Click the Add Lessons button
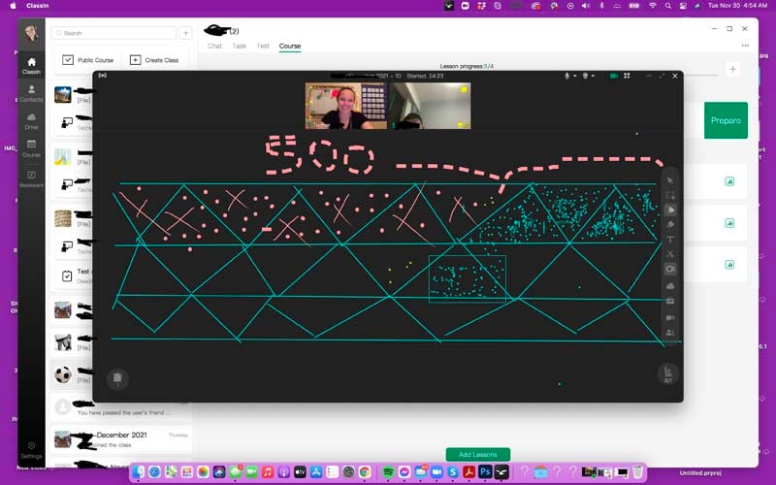 pyautogui.click(x=477, y=455)
